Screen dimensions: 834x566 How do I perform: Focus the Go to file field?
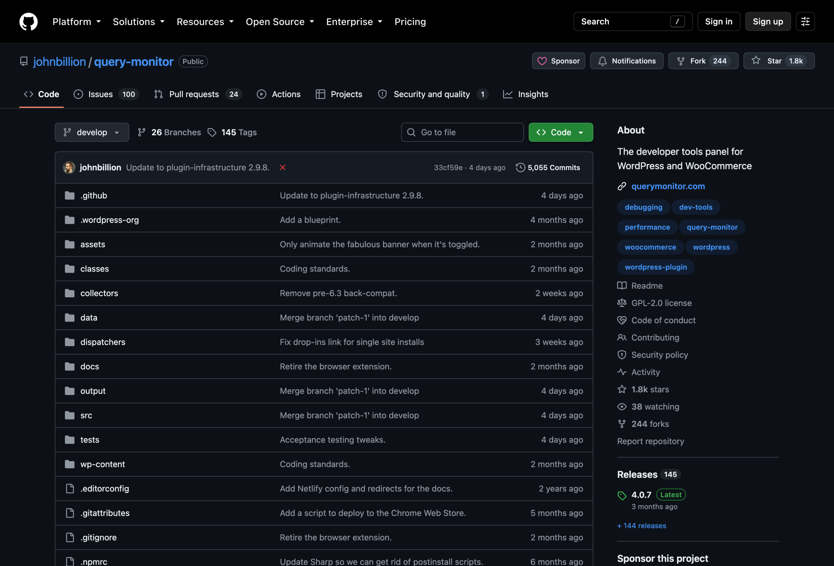tap(462, 132)
